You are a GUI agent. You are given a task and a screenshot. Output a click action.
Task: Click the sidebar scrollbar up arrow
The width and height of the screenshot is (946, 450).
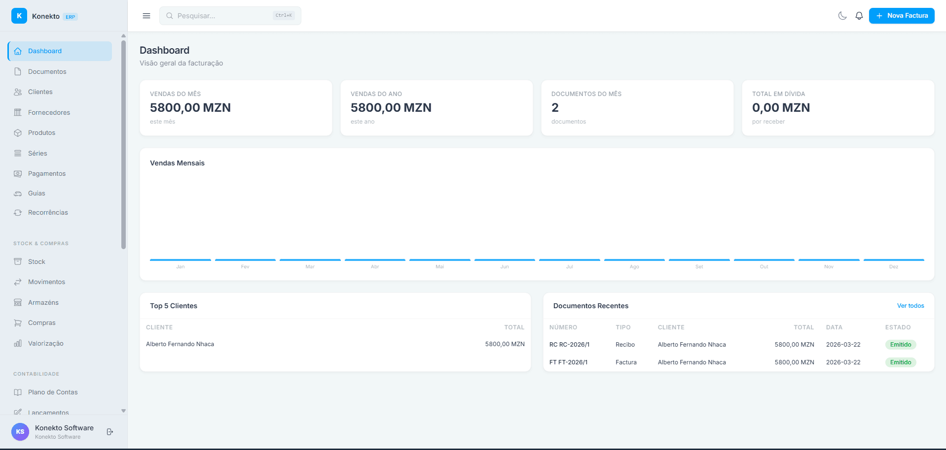[123, 35]
